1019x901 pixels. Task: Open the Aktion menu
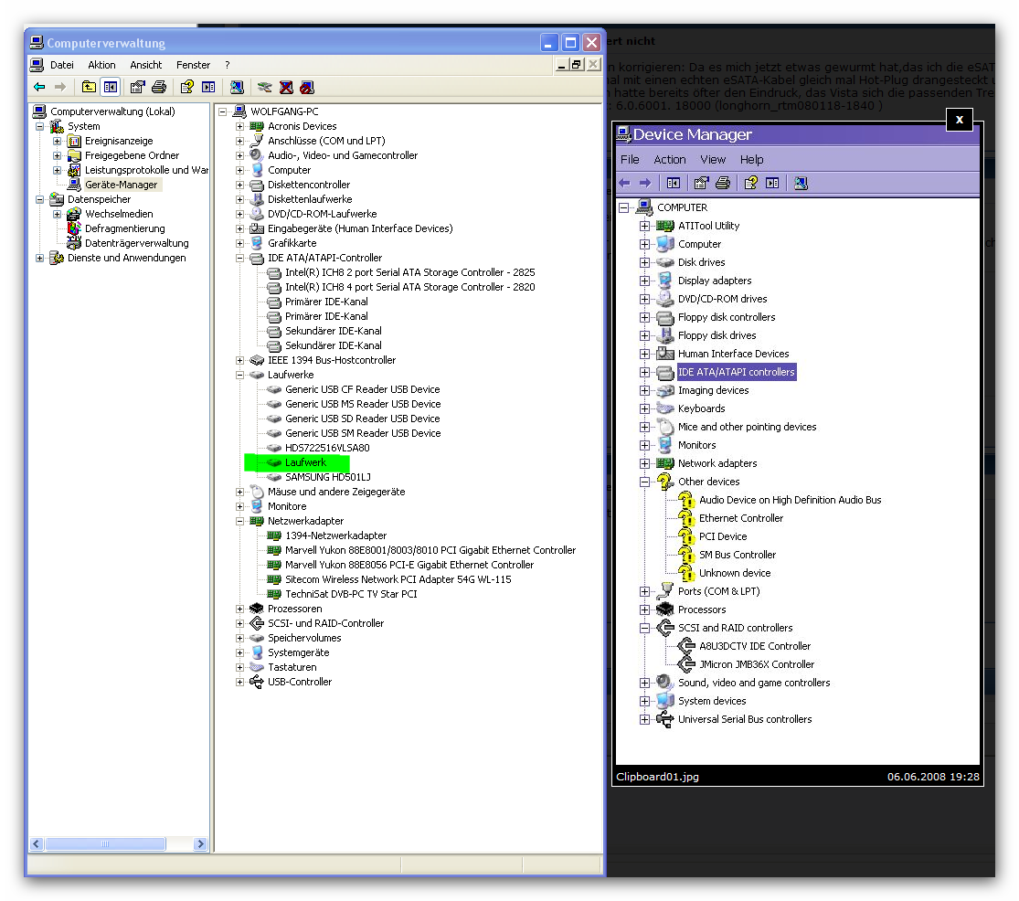coord(102,65)
